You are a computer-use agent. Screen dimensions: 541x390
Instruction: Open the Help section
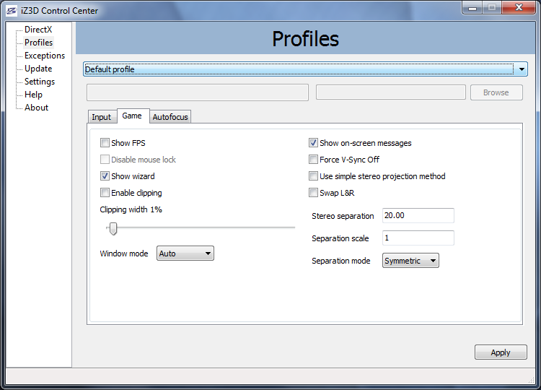tap(33, 95)
